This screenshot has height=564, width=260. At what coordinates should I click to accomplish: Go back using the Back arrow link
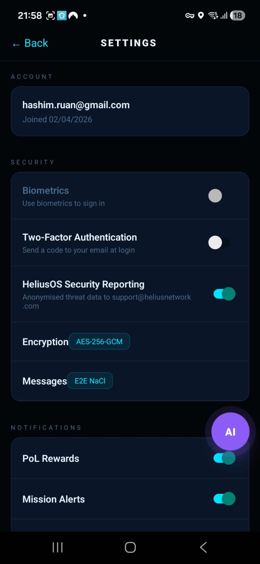[x=30, y=43]
